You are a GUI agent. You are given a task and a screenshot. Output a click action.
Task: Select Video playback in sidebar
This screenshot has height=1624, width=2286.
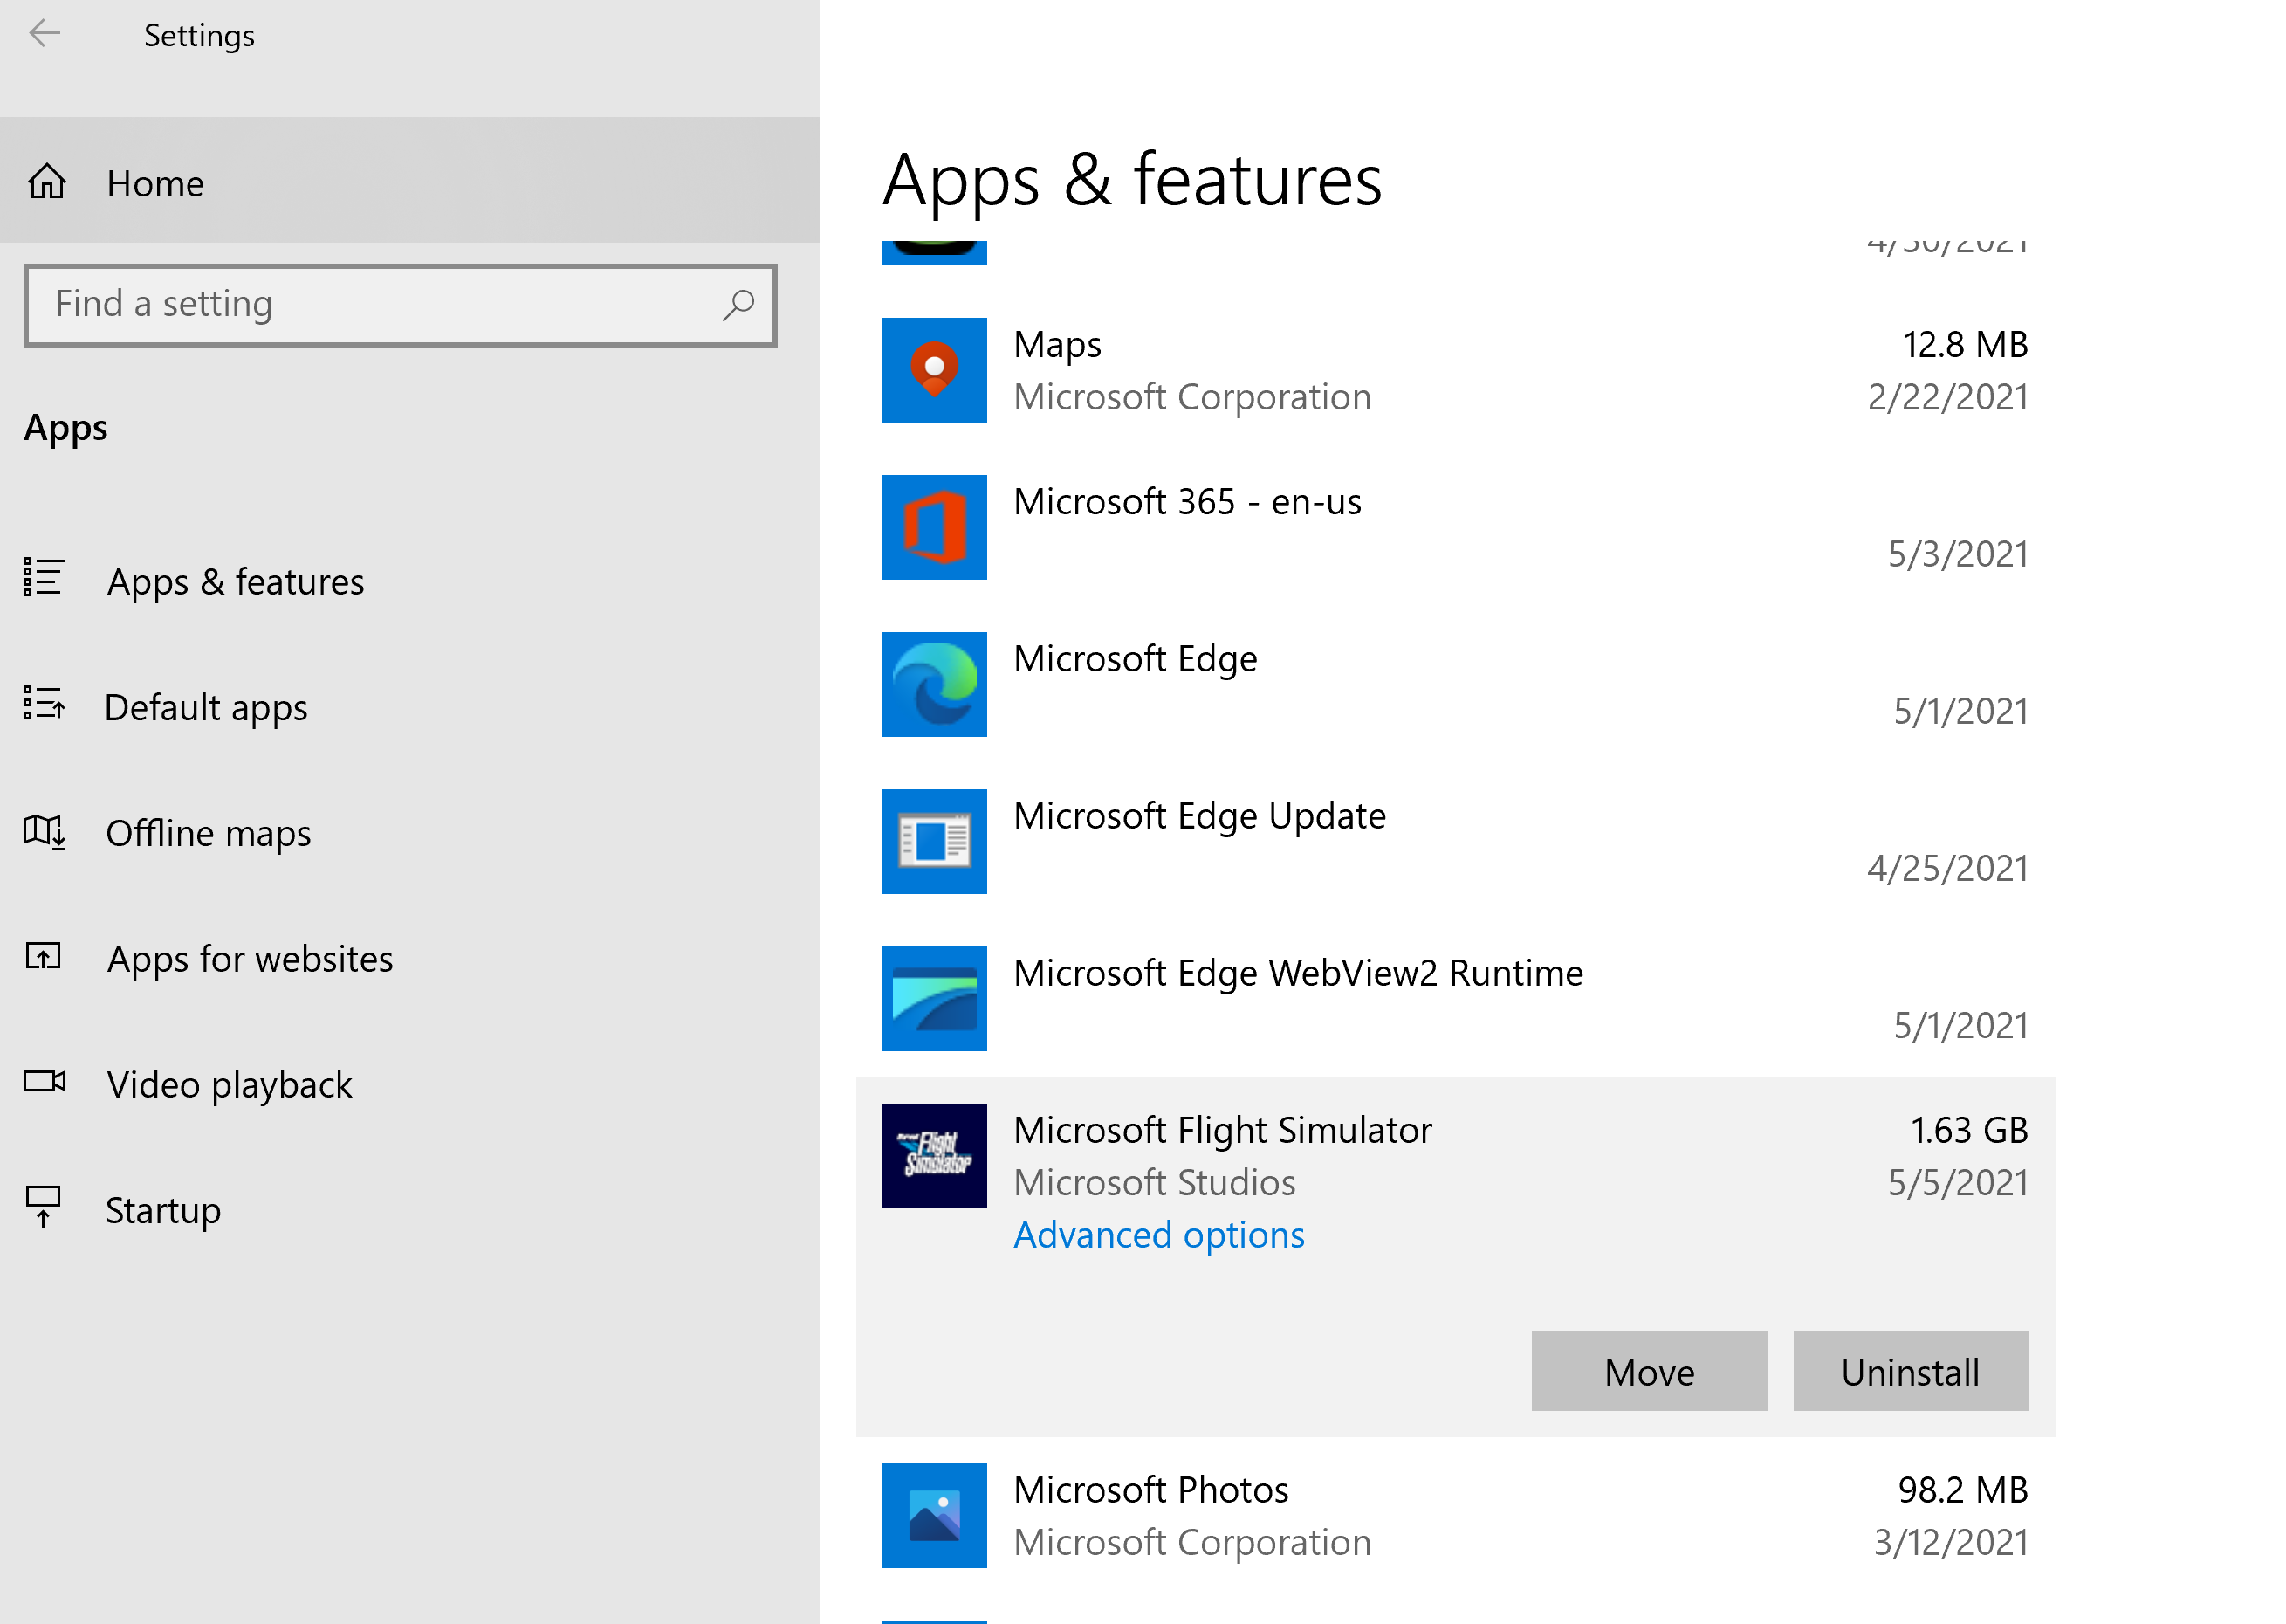[229, 1084]
